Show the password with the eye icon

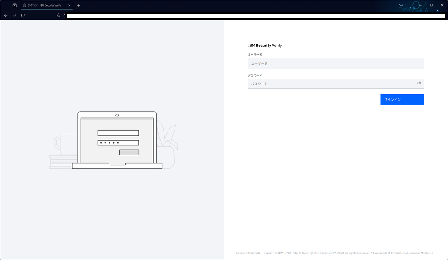pos(419,84)
